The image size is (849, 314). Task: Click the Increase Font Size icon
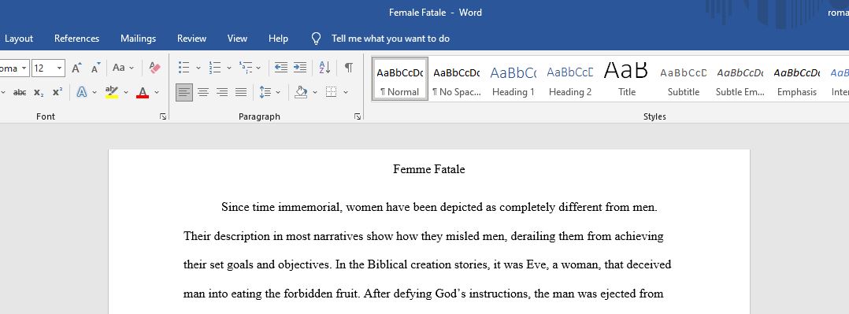pos(77,68)
